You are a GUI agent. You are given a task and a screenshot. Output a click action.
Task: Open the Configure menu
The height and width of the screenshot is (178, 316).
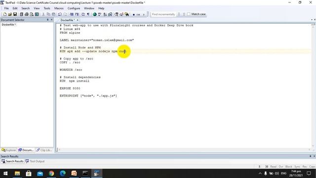tap(74, 8)
